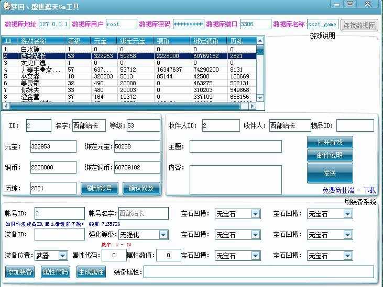Click the 铜币 field showing 2228000
383x287 pixels.
pos(53,167)
